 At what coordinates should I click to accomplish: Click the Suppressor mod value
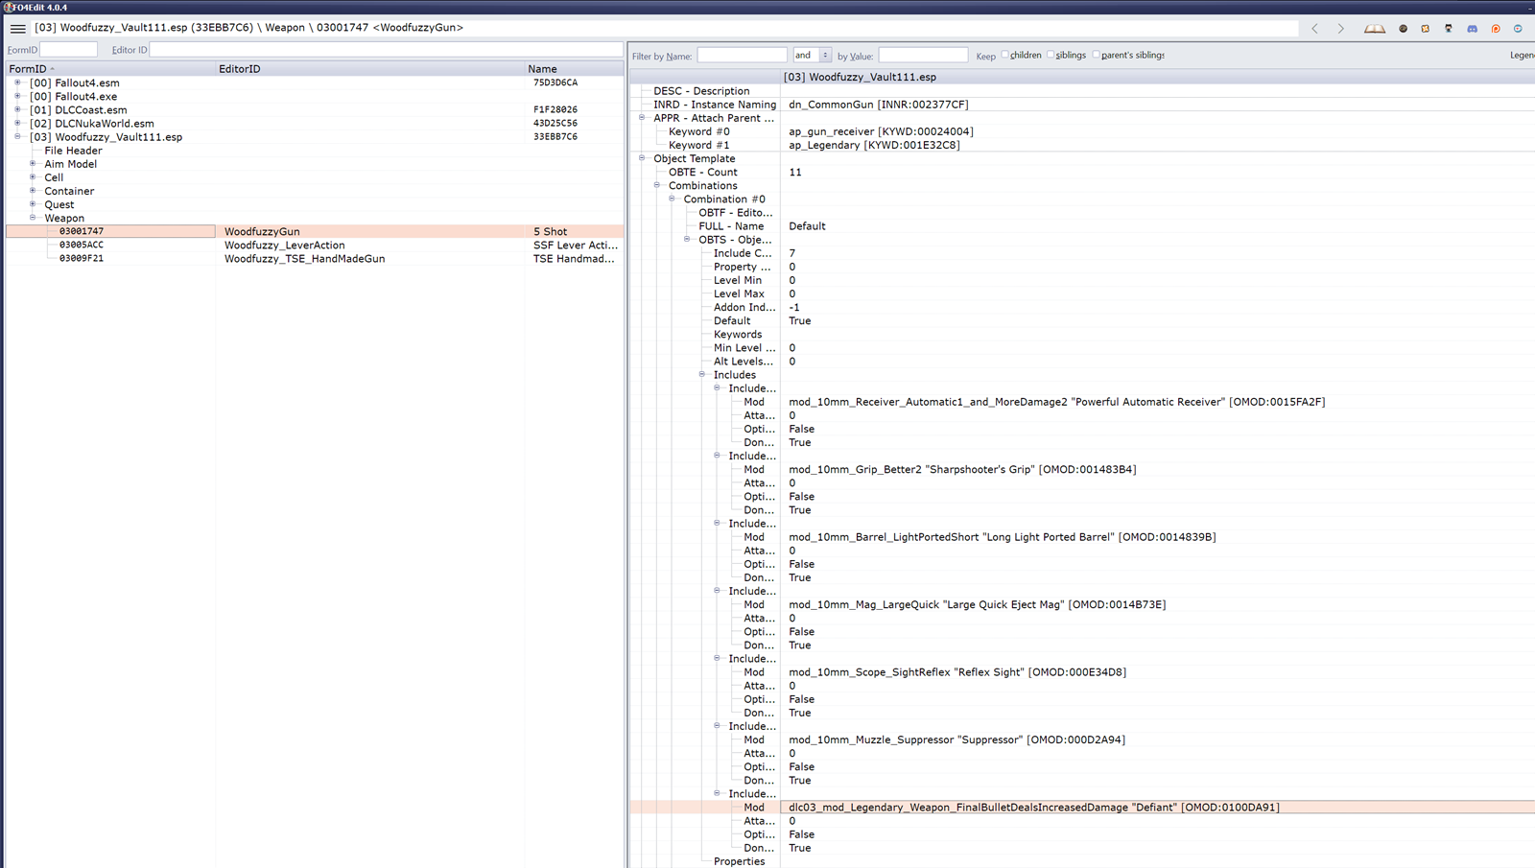pos(956,739)
